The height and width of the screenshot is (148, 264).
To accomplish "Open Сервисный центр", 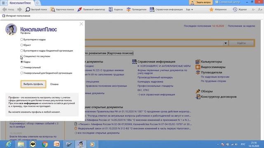I will (x=227, y=2).
